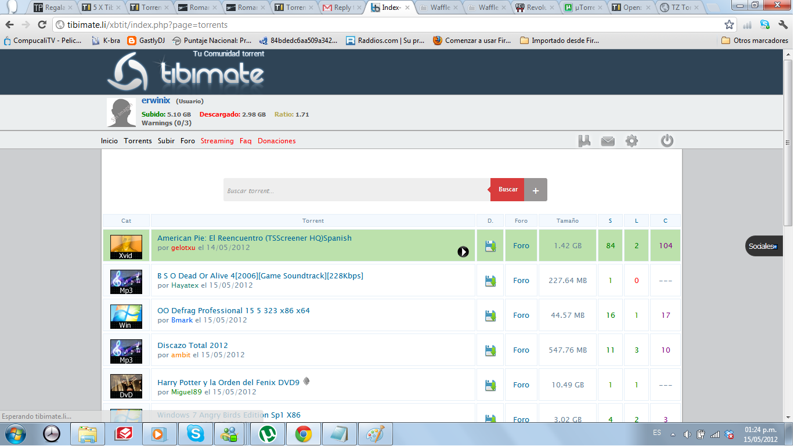Click the 104 completed count for American Pie

pyautogui.click(x=665, y=246)
